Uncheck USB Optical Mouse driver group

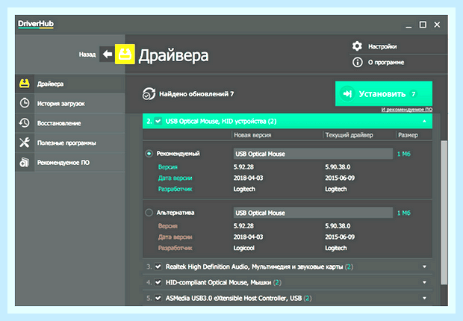158,121
